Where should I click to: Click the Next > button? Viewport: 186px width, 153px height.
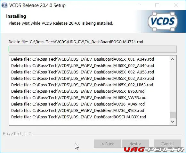[x=135, y=144]
